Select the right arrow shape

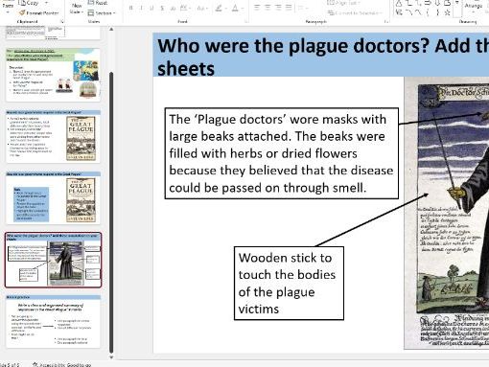click(x=428, y=3)
